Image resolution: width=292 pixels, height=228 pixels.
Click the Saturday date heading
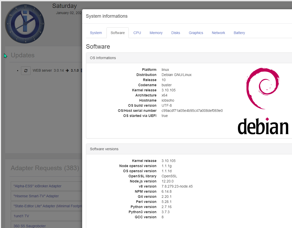[64, 6]
